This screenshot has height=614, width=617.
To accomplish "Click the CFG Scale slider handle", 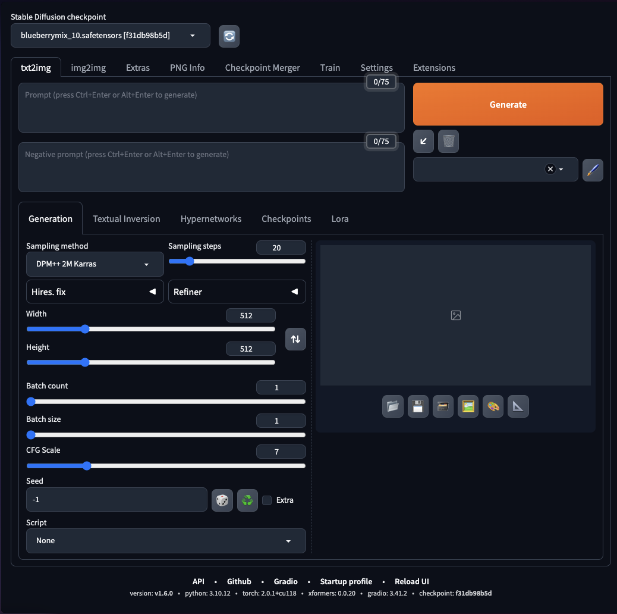I will coord(87,466).
